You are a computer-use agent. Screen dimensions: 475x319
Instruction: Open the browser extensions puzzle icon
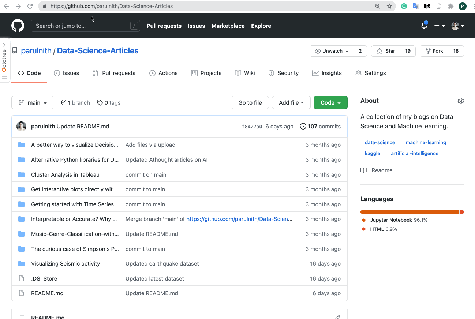point(451,6)
